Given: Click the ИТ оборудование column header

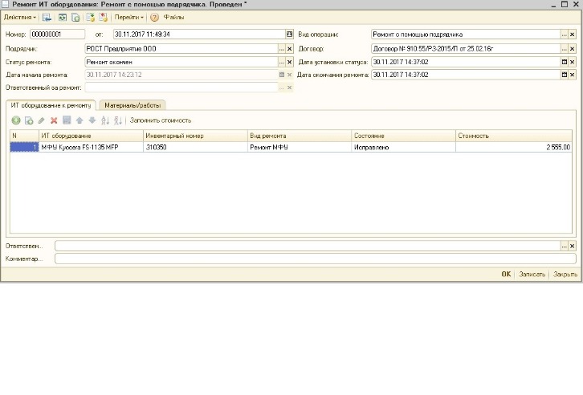Looking at the screenshot, I should 91,136.
